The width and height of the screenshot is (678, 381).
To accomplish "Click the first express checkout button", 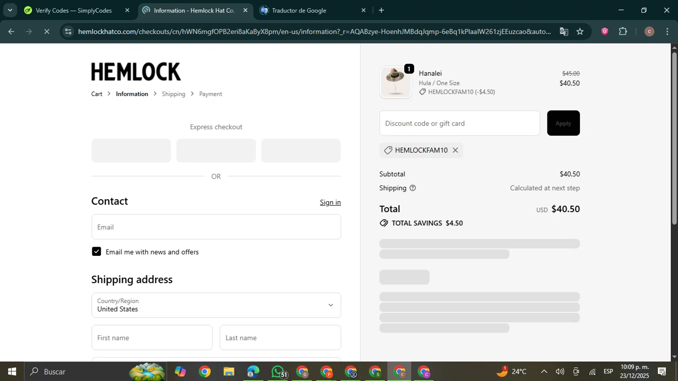I will click(x=131, y=151).
